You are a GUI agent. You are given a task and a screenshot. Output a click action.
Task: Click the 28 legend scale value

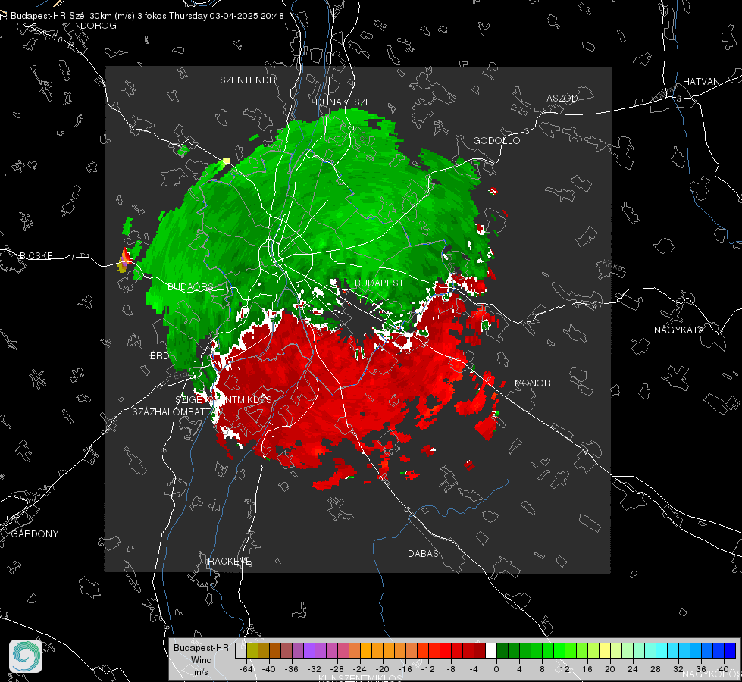[x=656, y=669]
